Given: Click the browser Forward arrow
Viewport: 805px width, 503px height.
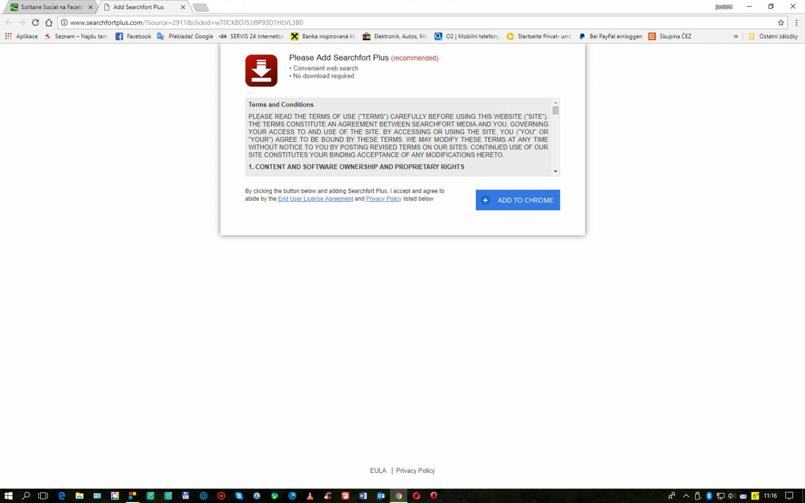Looking at the screenshot, I should pos(22,22).
